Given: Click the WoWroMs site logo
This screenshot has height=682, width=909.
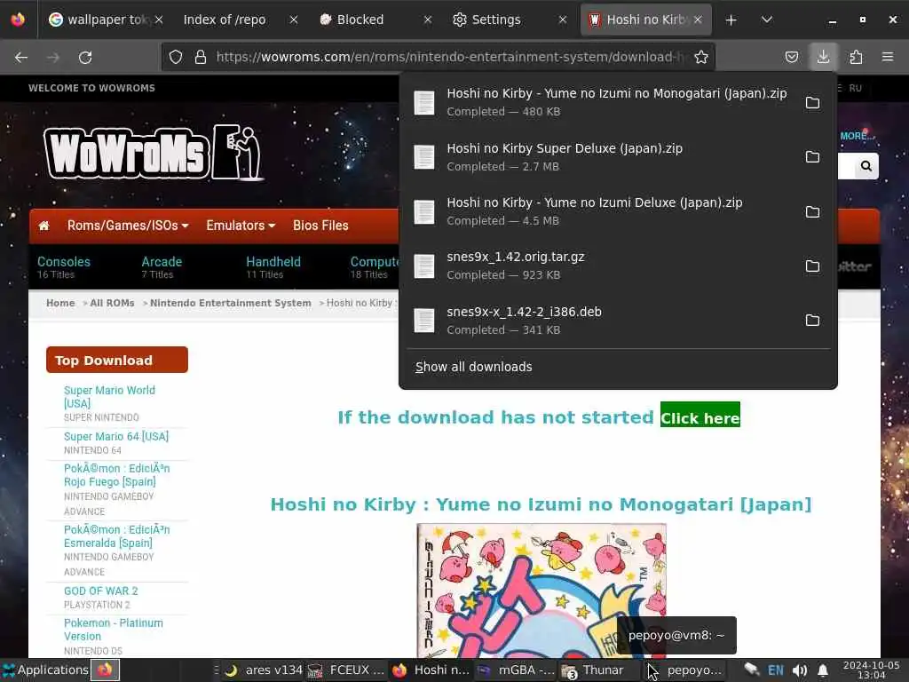Looking at the screenshot, I should point(154,153).
